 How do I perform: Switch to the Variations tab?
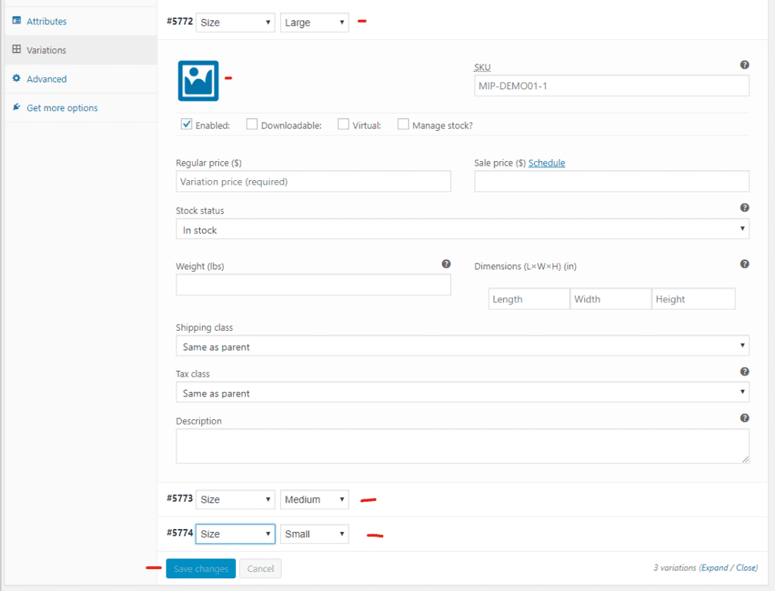(x=81, y=50)
